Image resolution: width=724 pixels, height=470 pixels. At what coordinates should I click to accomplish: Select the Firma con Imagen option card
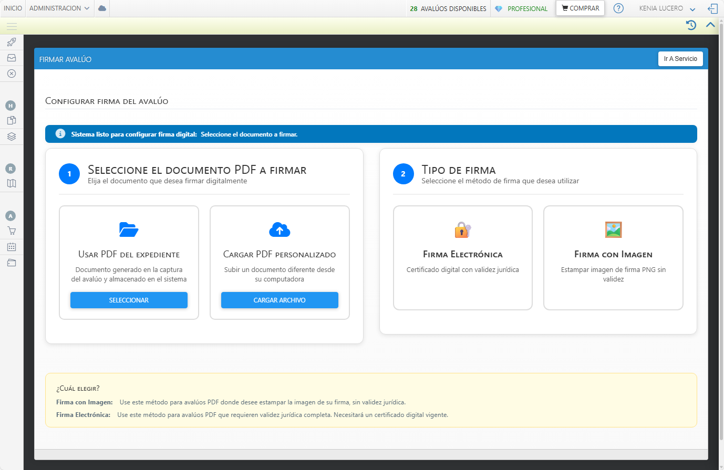(613, 257)
